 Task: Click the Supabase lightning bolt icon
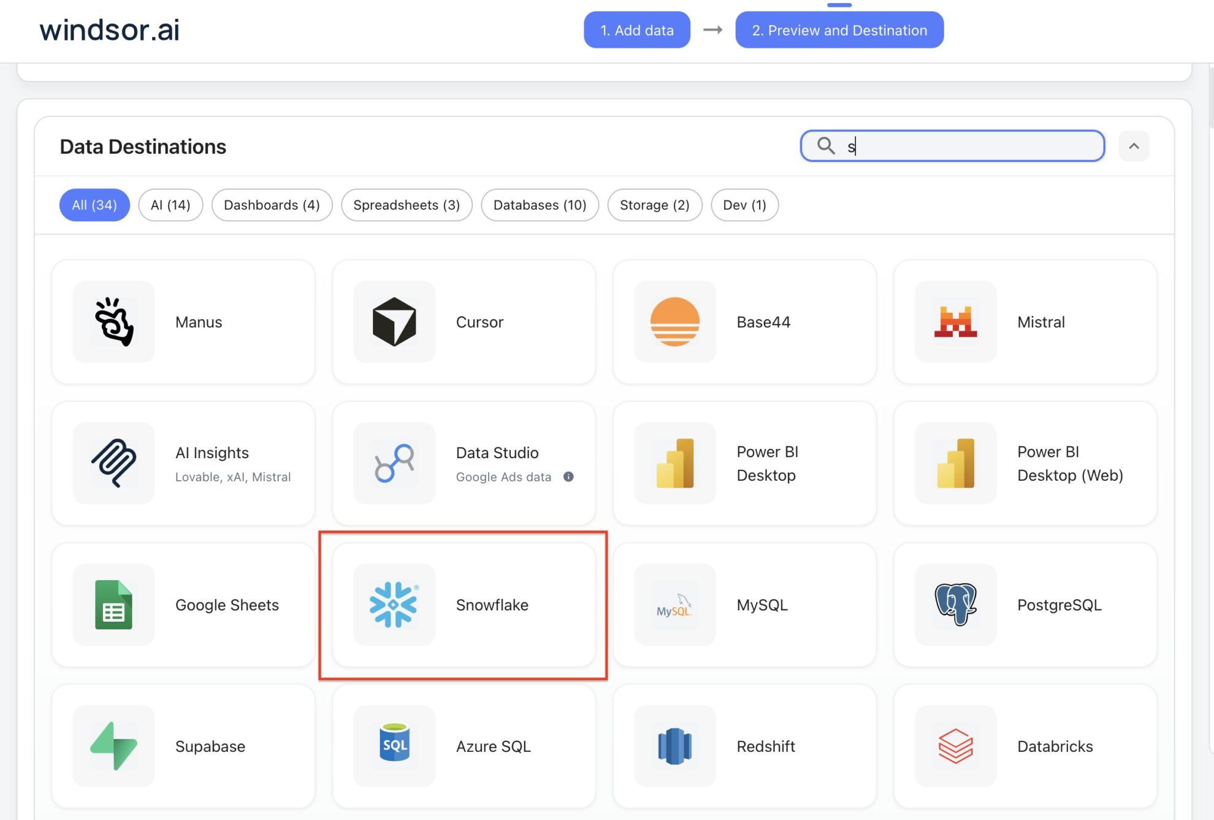coord(113,746)
